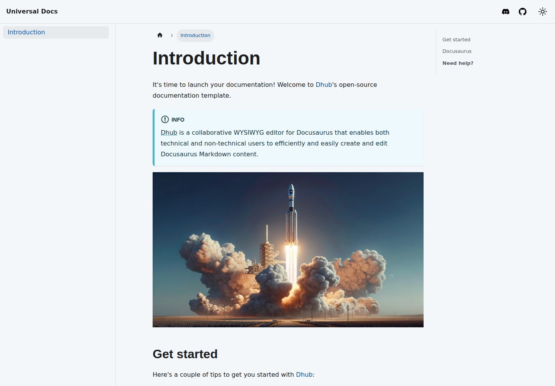Open the Discord link icon
Viewport: 555px width, 386px height.
tap(506, 12)
